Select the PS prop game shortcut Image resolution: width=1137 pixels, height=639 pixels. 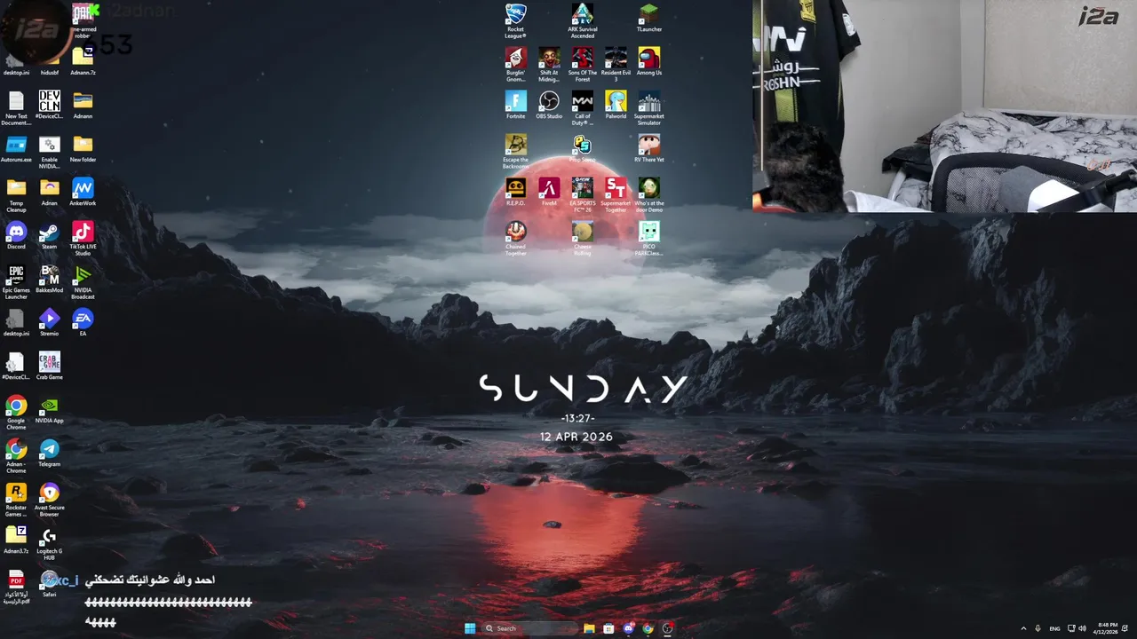[582, 148]
